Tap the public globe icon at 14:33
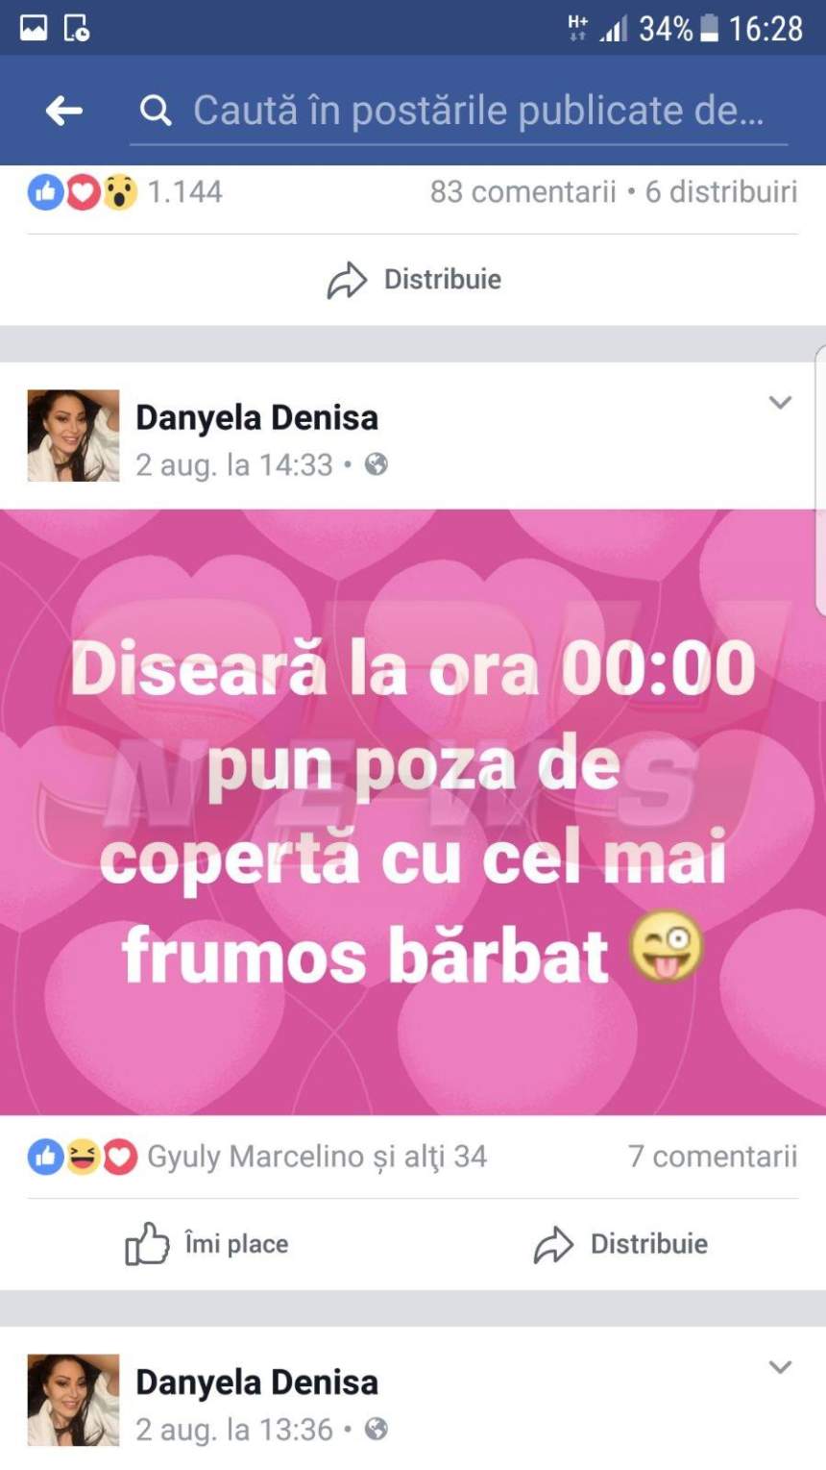Screen dimensions: 826x1470 (x=377, y=465)
